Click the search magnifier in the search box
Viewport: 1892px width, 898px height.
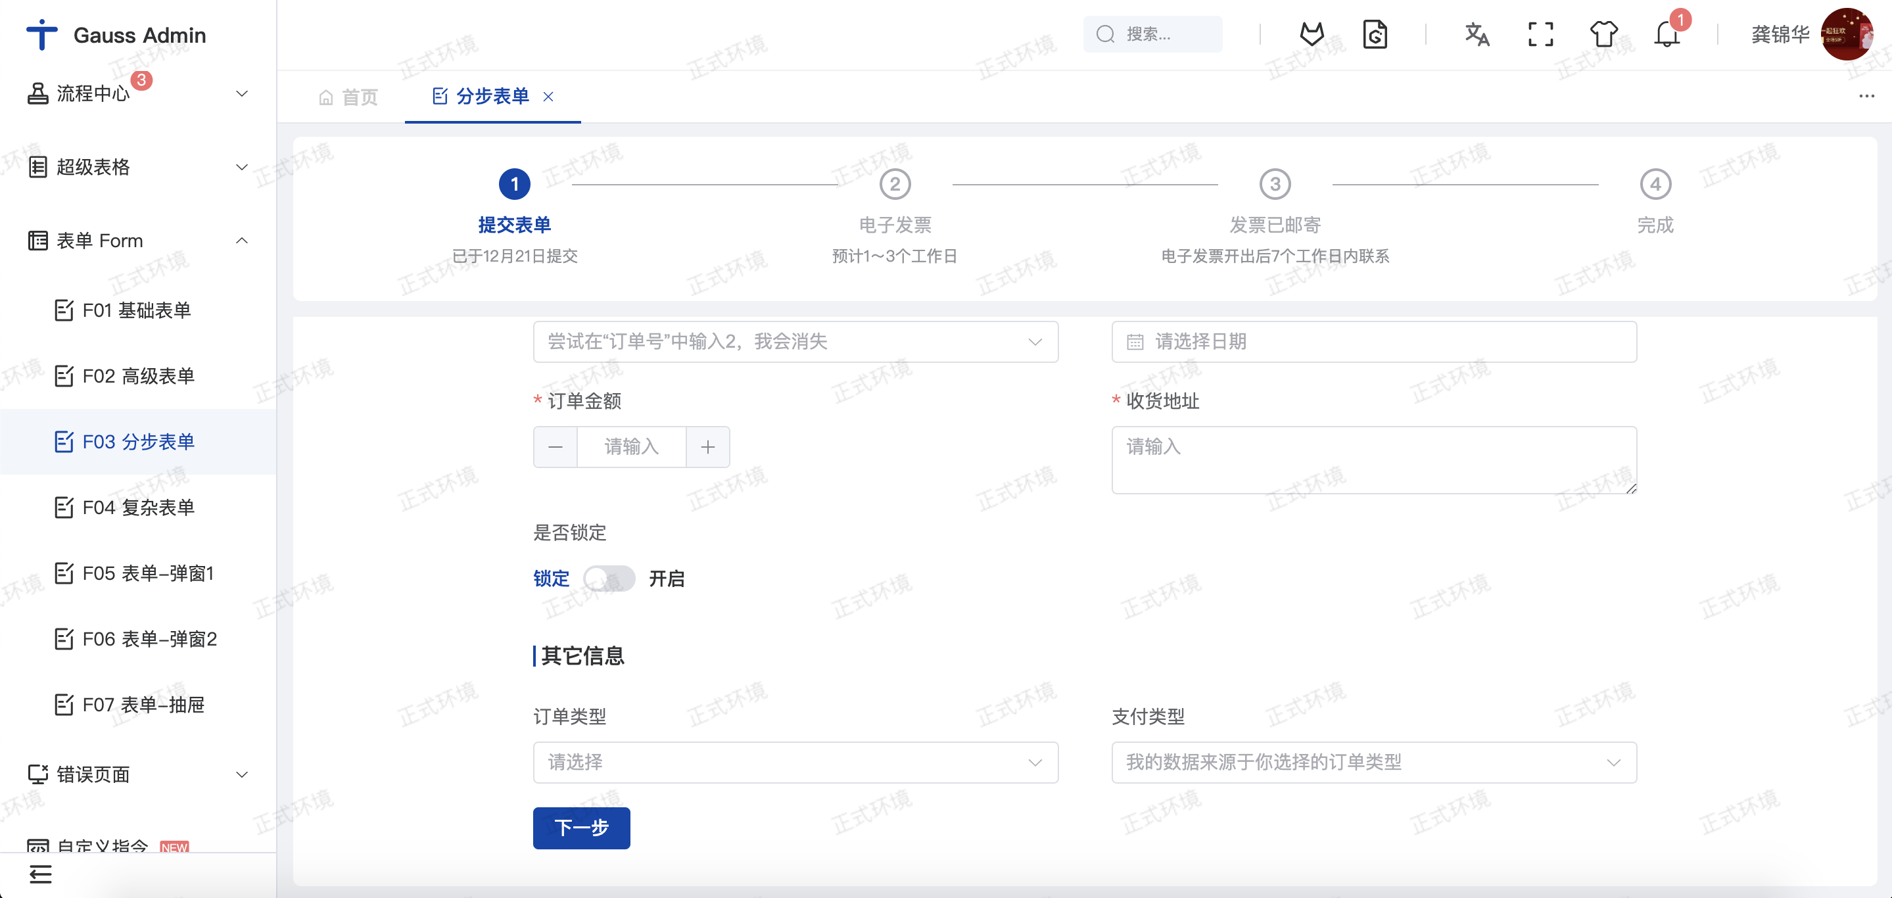coord(1105,34)
